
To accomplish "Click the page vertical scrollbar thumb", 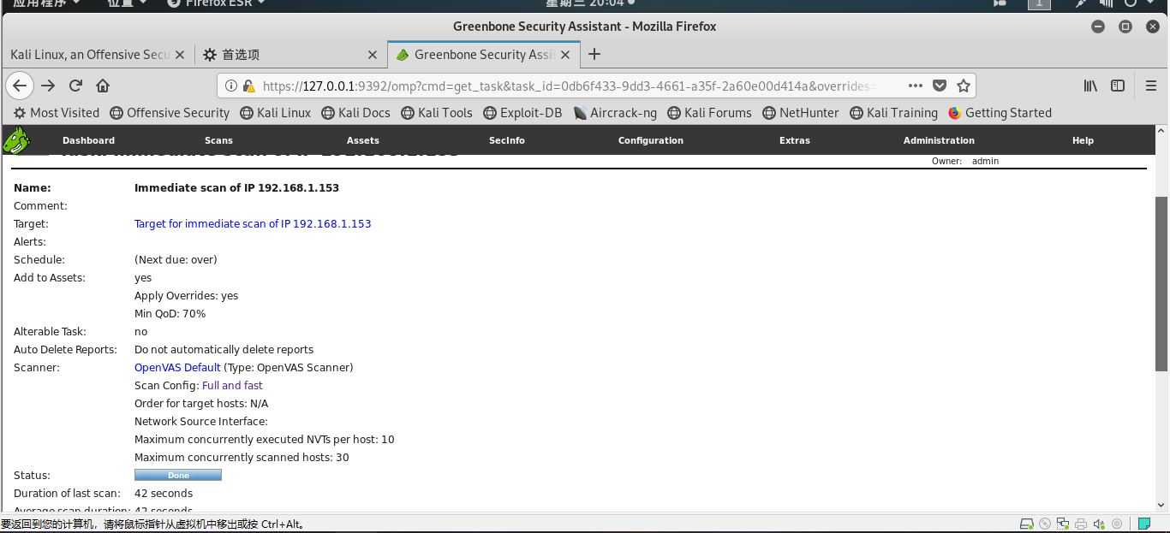I will point(1162,283).
